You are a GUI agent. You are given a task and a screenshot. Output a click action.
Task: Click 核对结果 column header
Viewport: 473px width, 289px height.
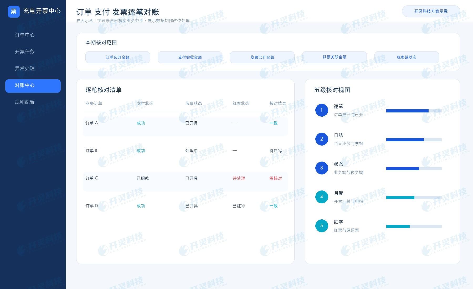pyautogui.click(x=278, y=104)
